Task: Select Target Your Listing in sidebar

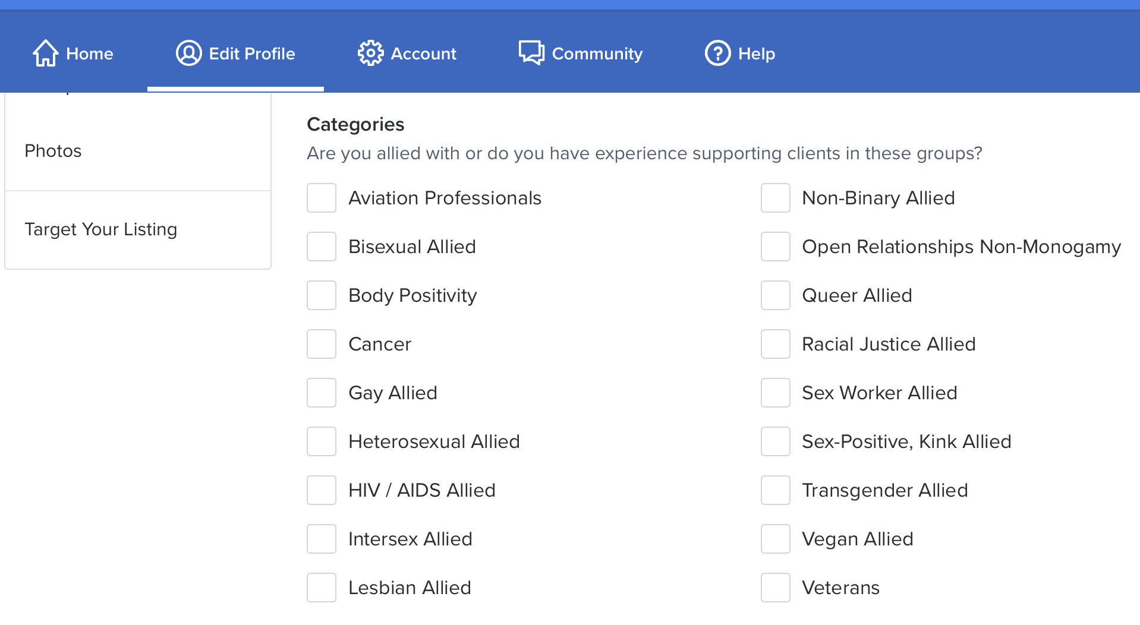Action: 101,229
